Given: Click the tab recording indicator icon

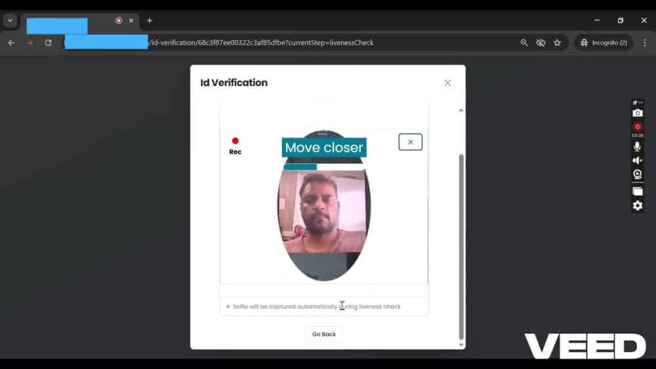Looking at the screenshot, I should pos(119,20).
